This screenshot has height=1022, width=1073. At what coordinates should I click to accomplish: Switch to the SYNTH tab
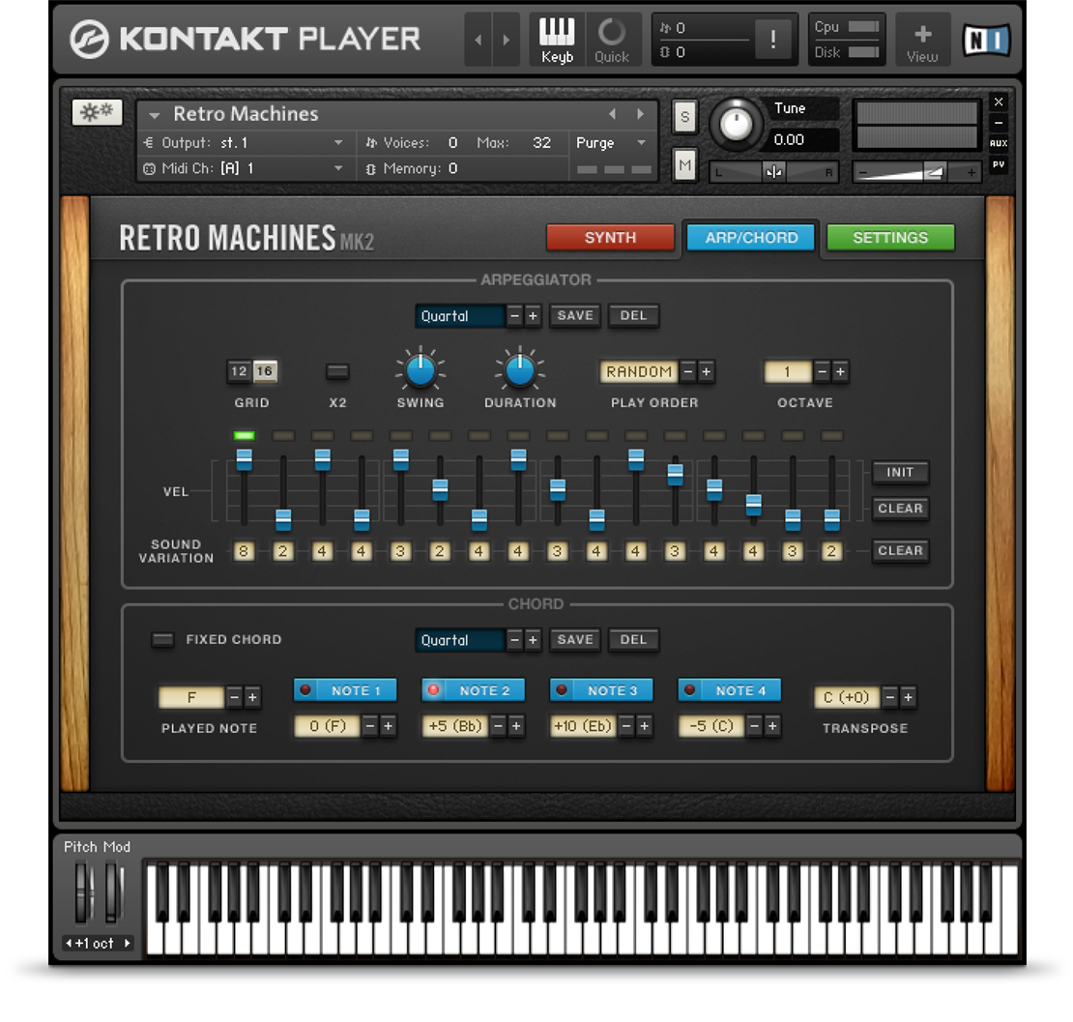[610, 238]
